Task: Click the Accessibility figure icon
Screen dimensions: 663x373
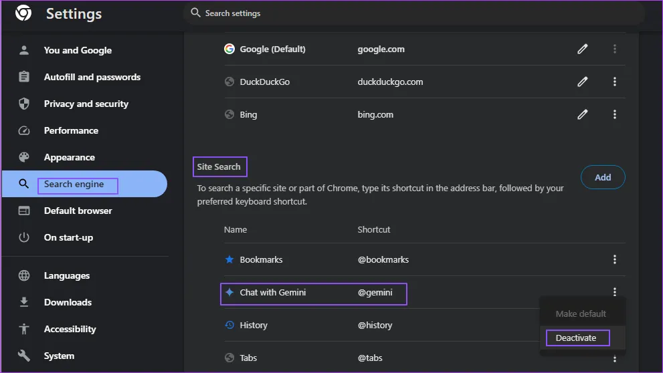Action: tap(24, 329)
